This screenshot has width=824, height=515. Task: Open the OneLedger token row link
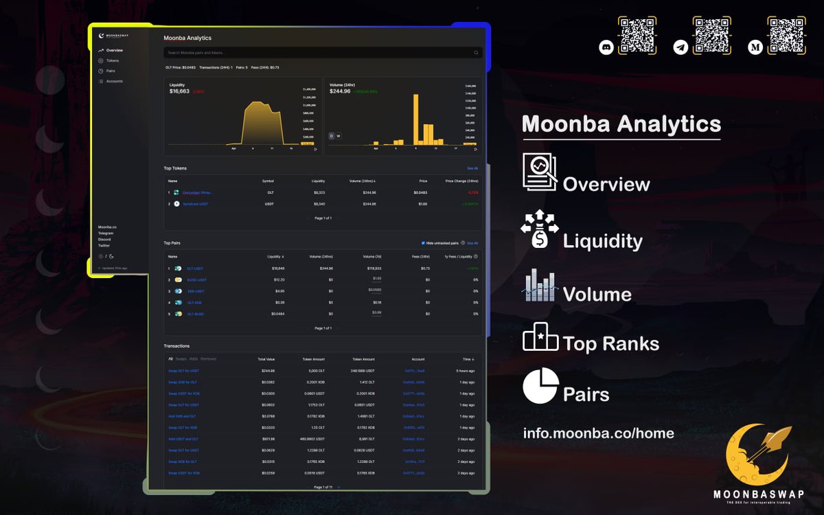(197, 192)
